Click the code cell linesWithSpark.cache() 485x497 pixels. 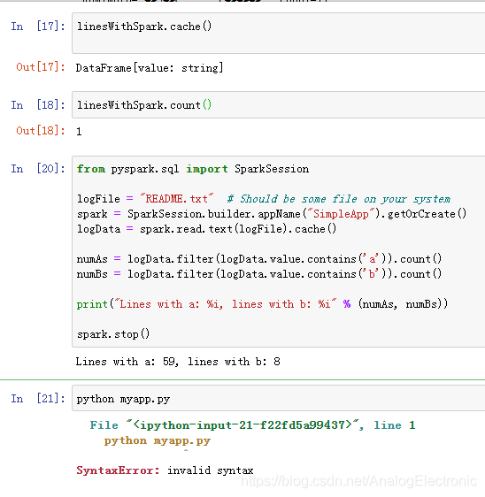[x=279, y=34]
